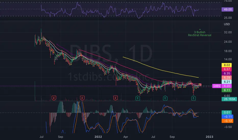Image resolution: width=238 pixels, height=140 pixels.
Task: Select the red 6.57 moving average label
Action: 227,69
